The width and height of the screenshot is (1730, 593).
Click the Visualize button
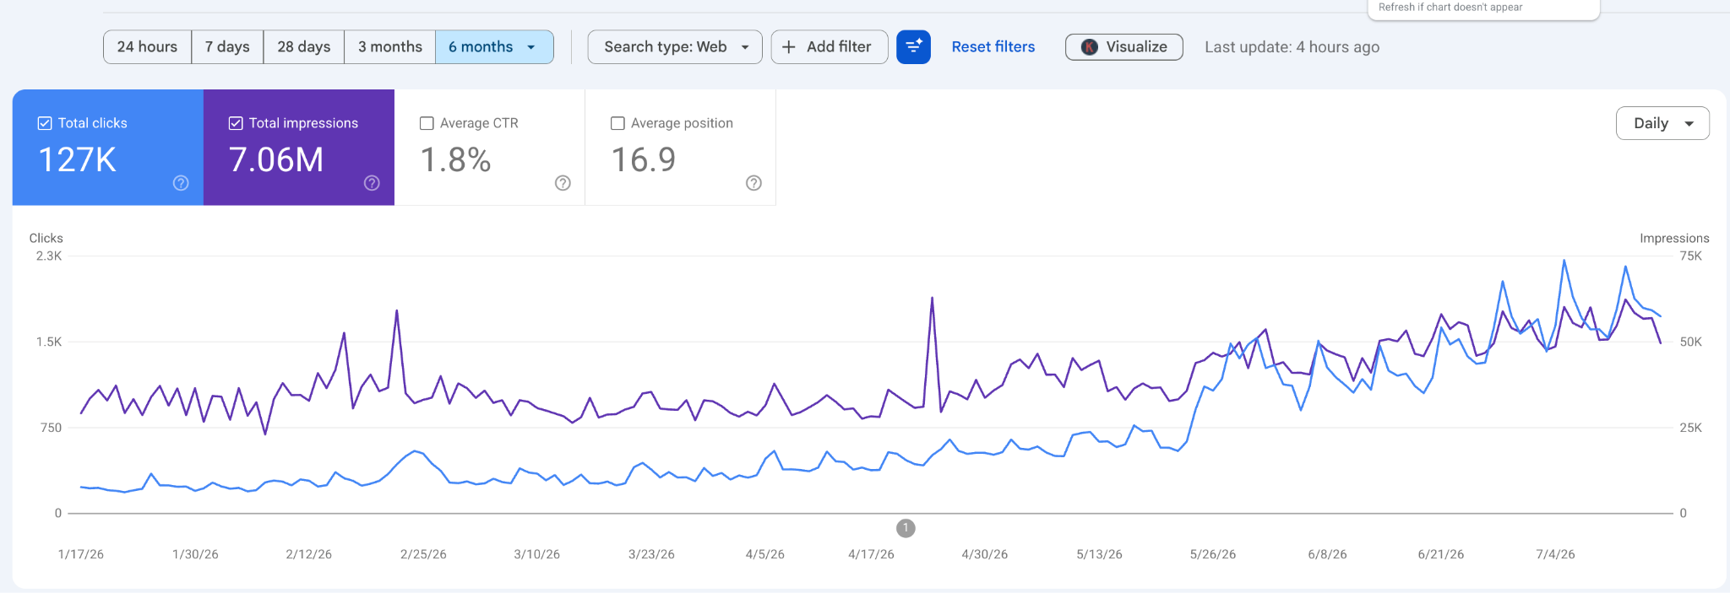tap(1124, 47)
